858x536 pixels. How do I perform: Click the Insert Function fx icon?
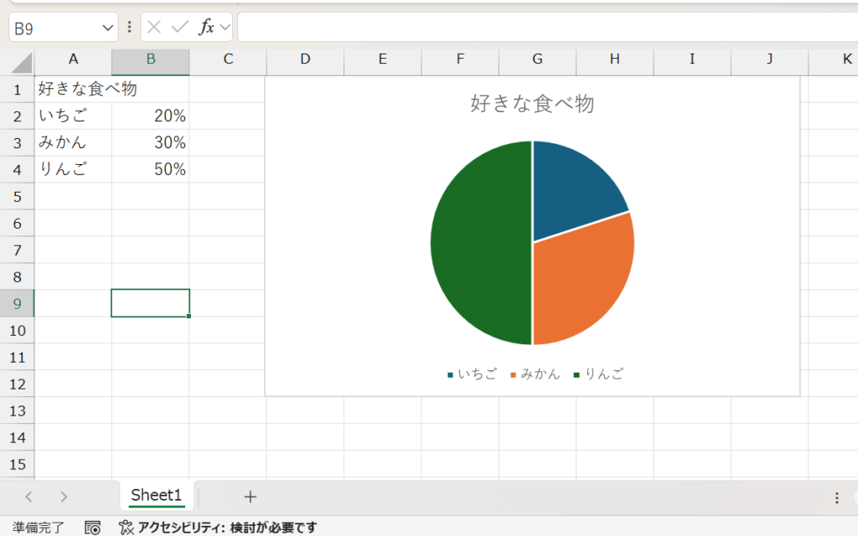point(206,27)
